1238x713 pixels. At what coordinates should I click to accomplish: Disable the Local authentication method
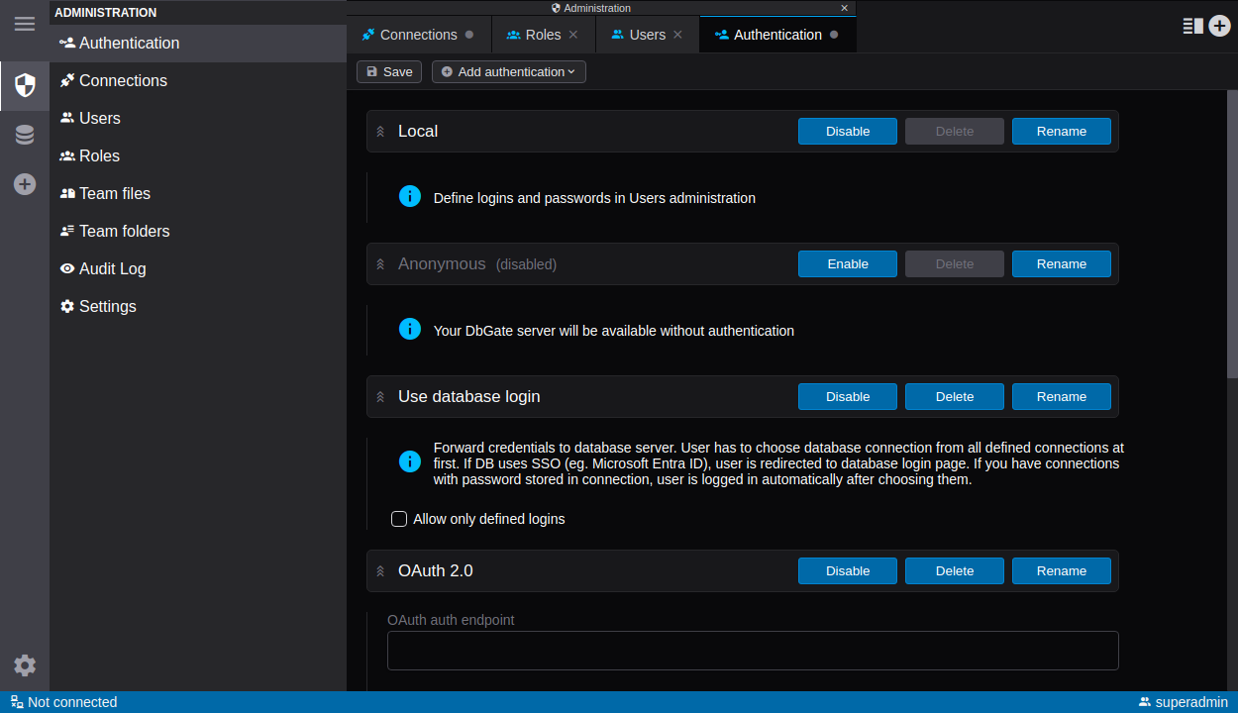click(x=847, y=132)
